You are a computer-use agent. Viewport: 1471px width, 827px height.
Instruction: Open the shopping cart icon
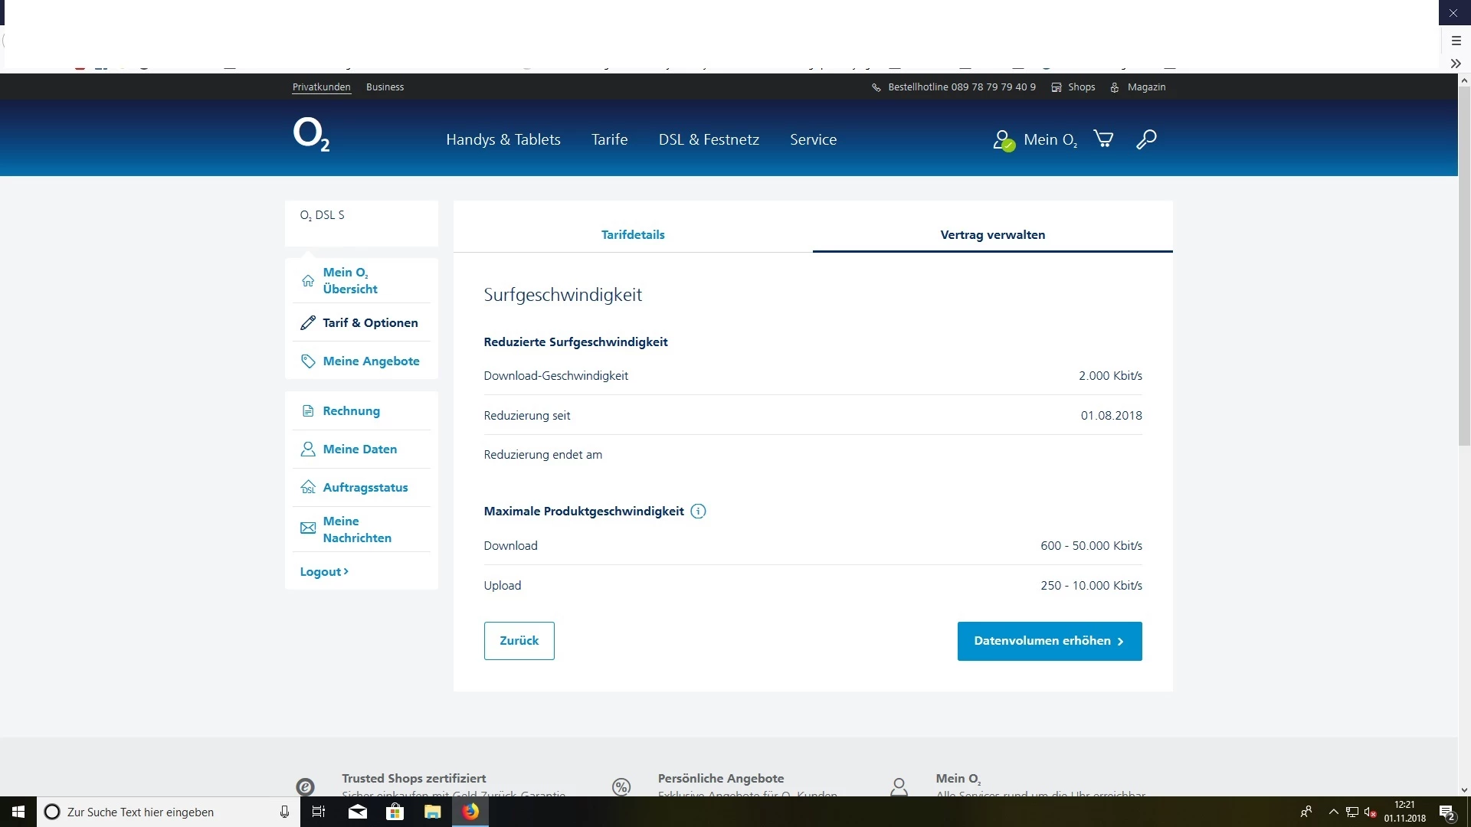1103,139
